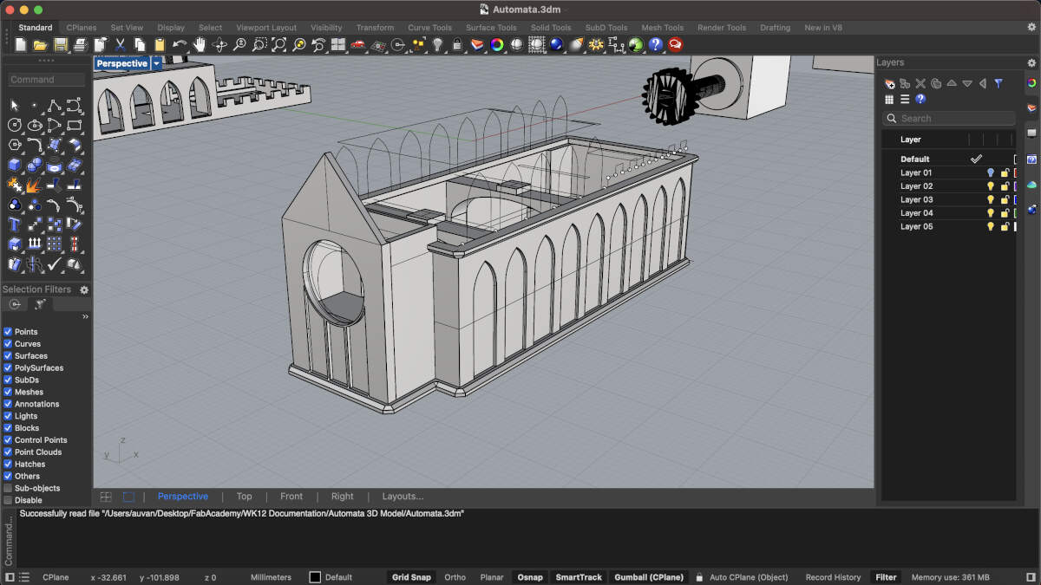Click the Layer 04 green color swatch
This screenshot has width=1041, height=585.
pyautogui.click(x=1016, y=213)
